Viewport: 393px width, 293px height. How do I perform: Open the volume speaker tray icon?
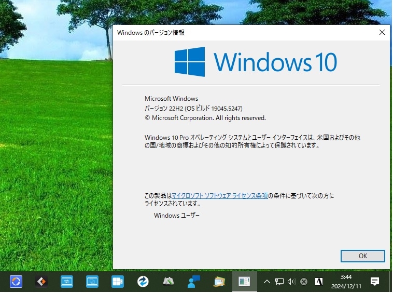291,282
